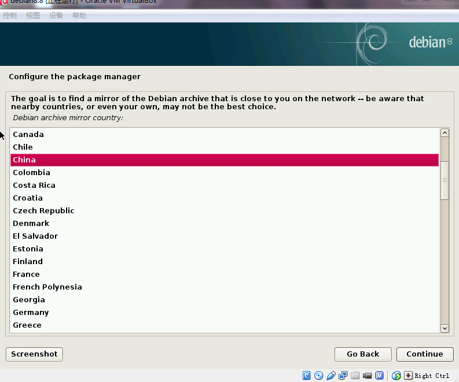Open the 控制 menu
This screenshot has height=382, width=459.
point(10,16)
